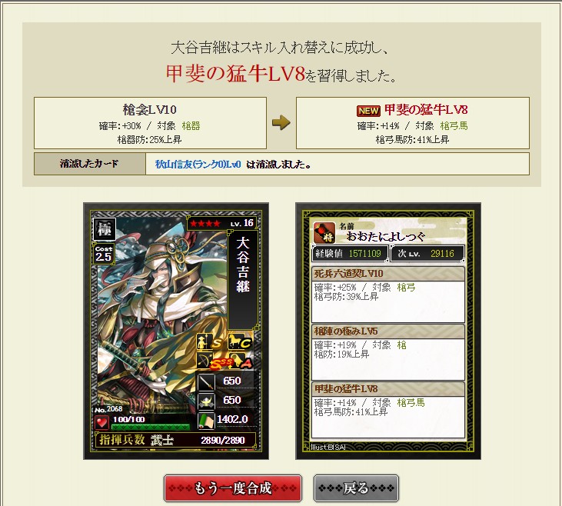Click the もう一度合成 red button
The width and height of the screenshot is (562, 506).
[233, 488]
